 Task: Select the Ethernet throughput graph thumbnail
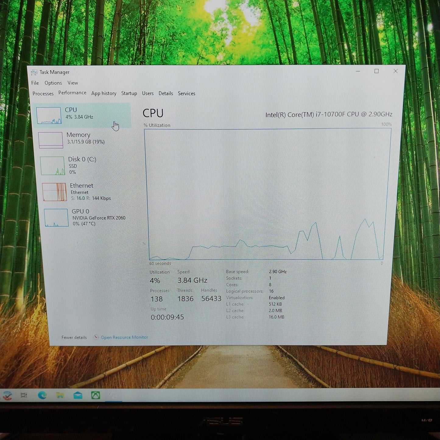point(54,192)
